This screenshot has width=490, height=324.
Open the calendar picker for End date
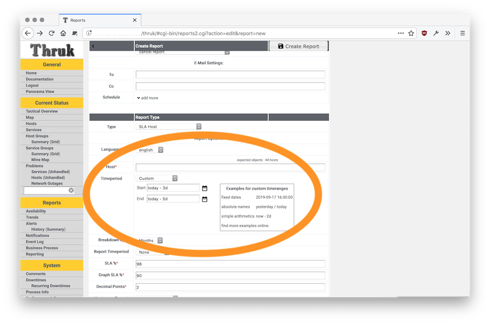205,199
